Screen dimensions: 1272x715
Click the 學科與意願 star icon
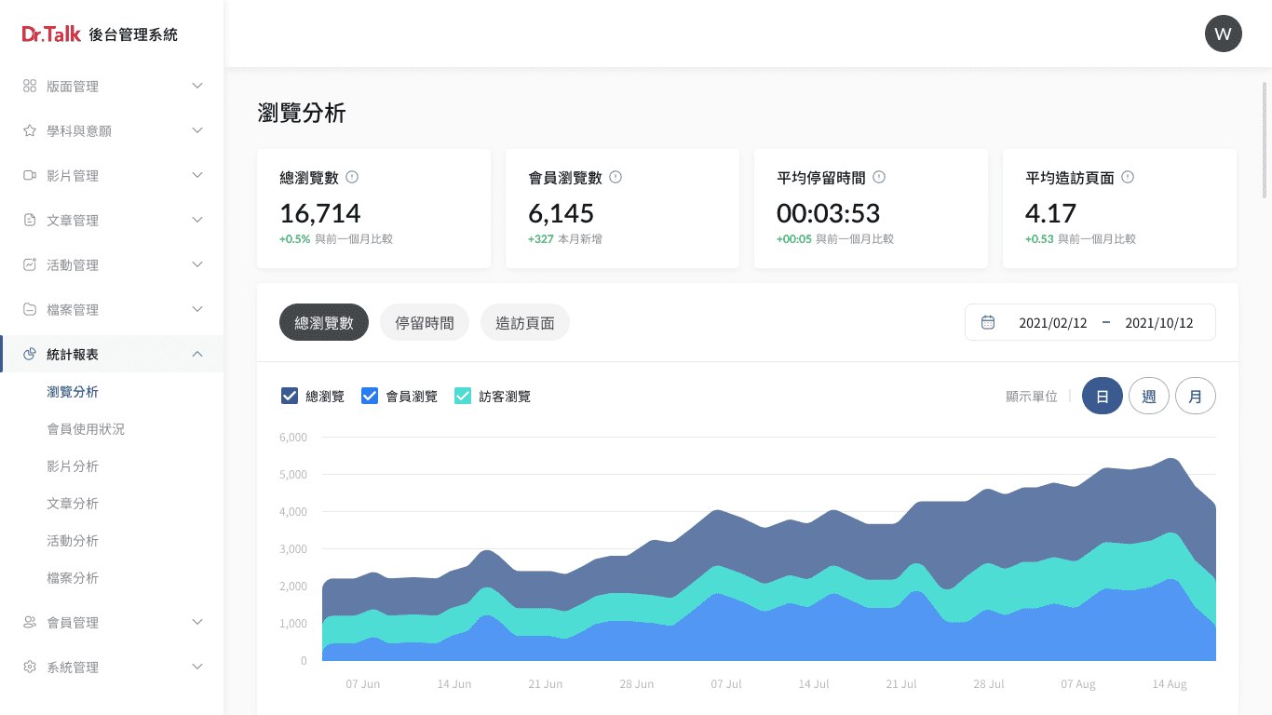(x=30, y=130)
